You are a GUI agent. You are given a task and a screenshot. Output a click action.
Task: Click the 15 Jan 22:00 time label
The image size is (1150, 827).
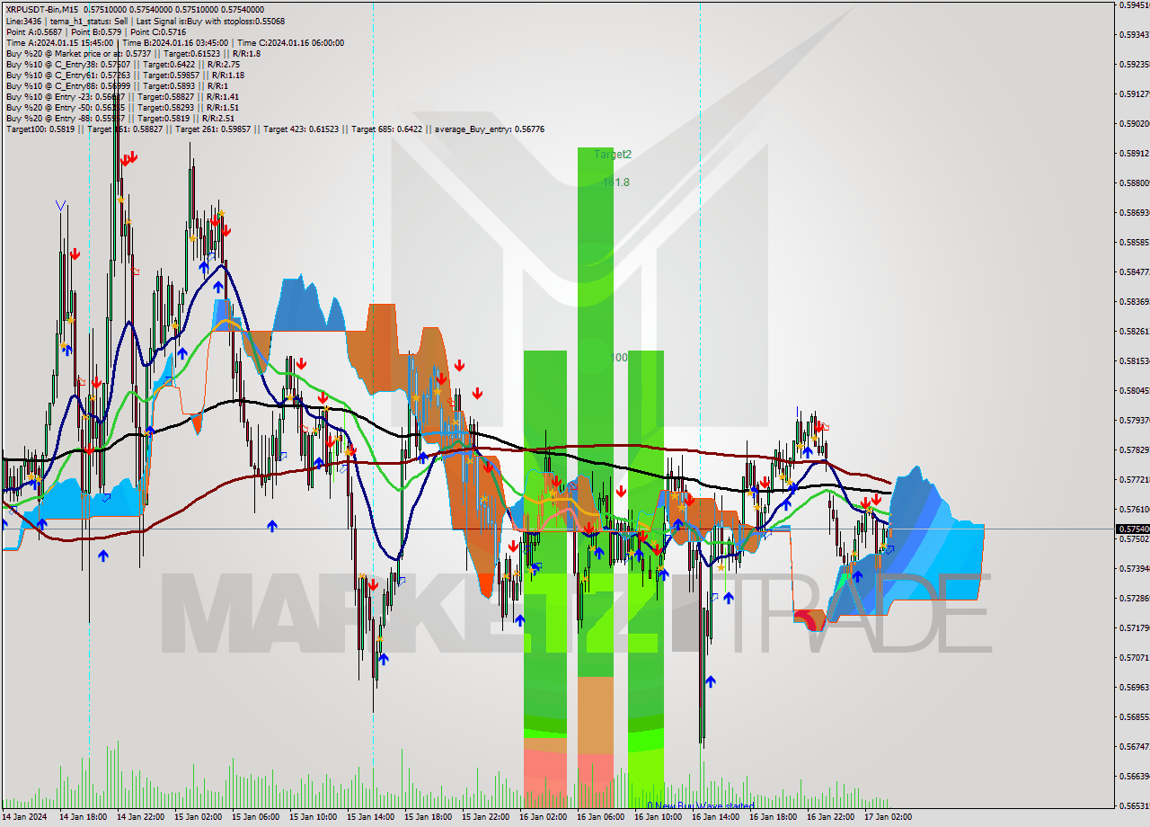click(485, 817)
